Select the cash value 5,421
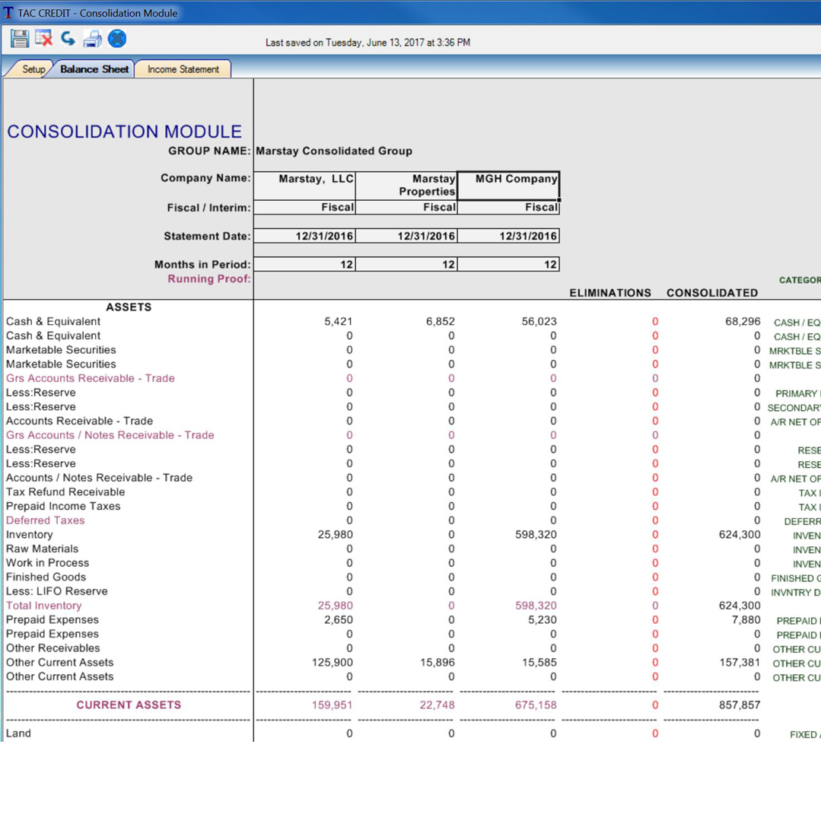Viewport: 821px width, 824px height. (x=338, y=322)
